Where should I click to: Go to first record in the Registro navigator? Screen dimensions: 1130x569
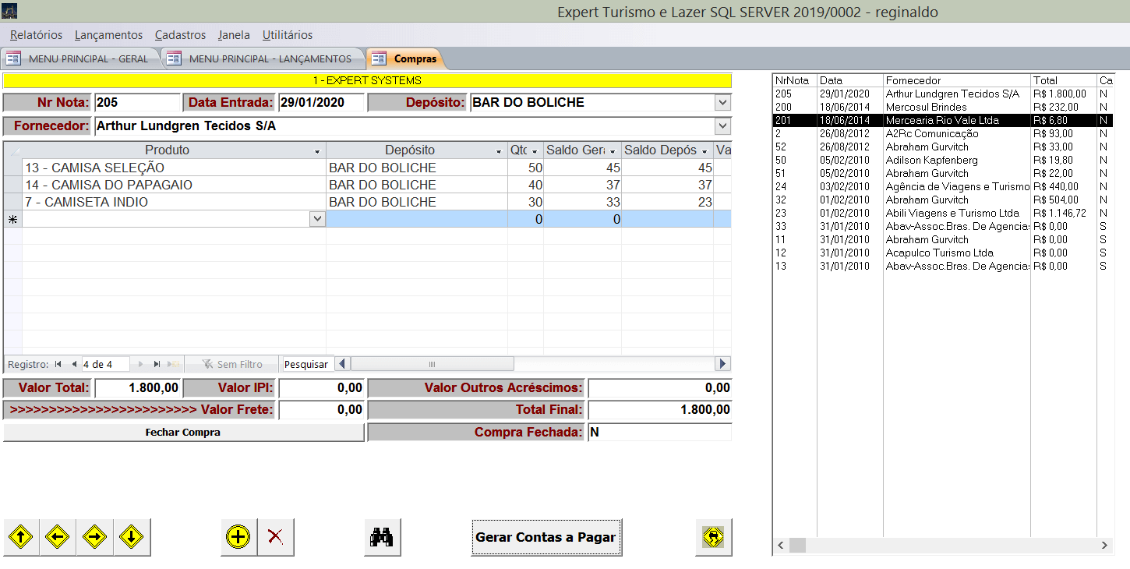tap(58, 364)
